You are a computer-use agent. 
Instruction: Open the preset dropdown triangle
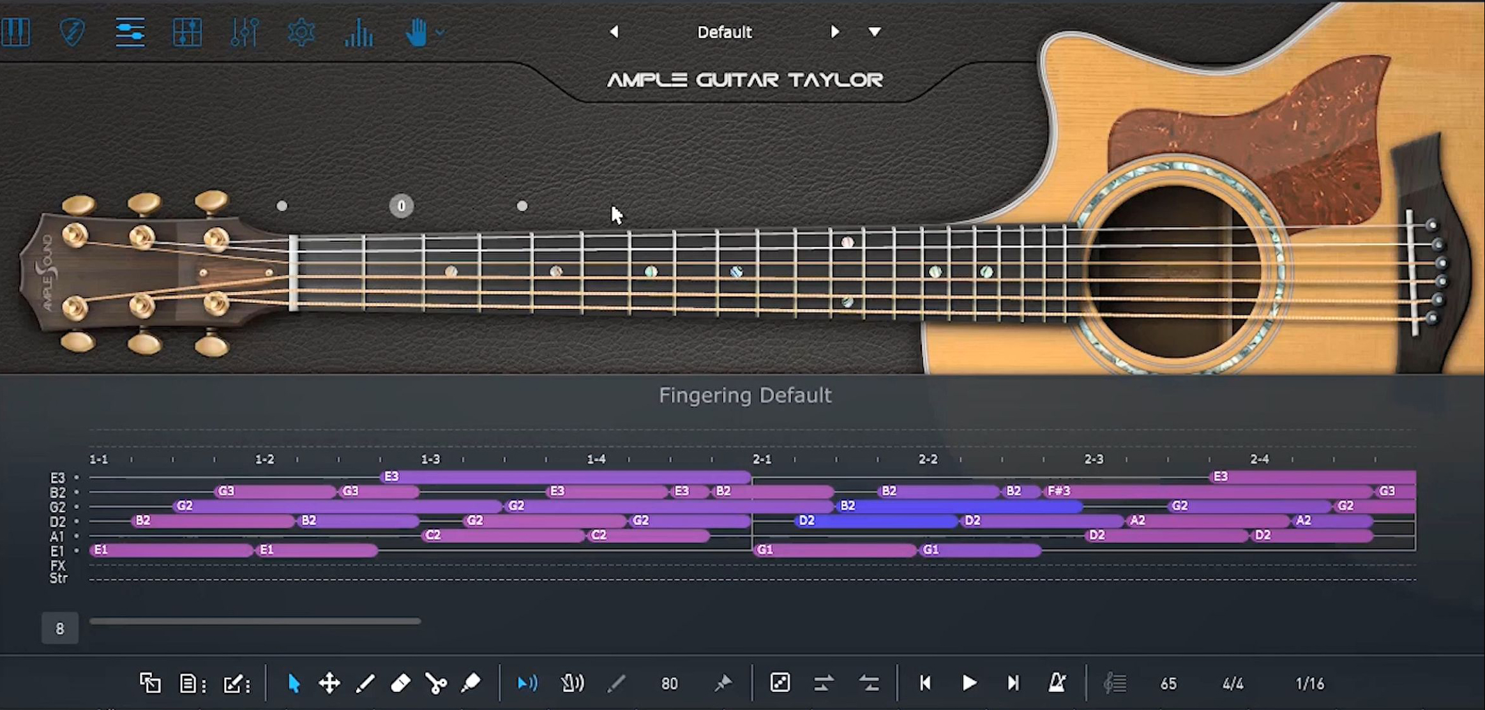coord(875,32)
